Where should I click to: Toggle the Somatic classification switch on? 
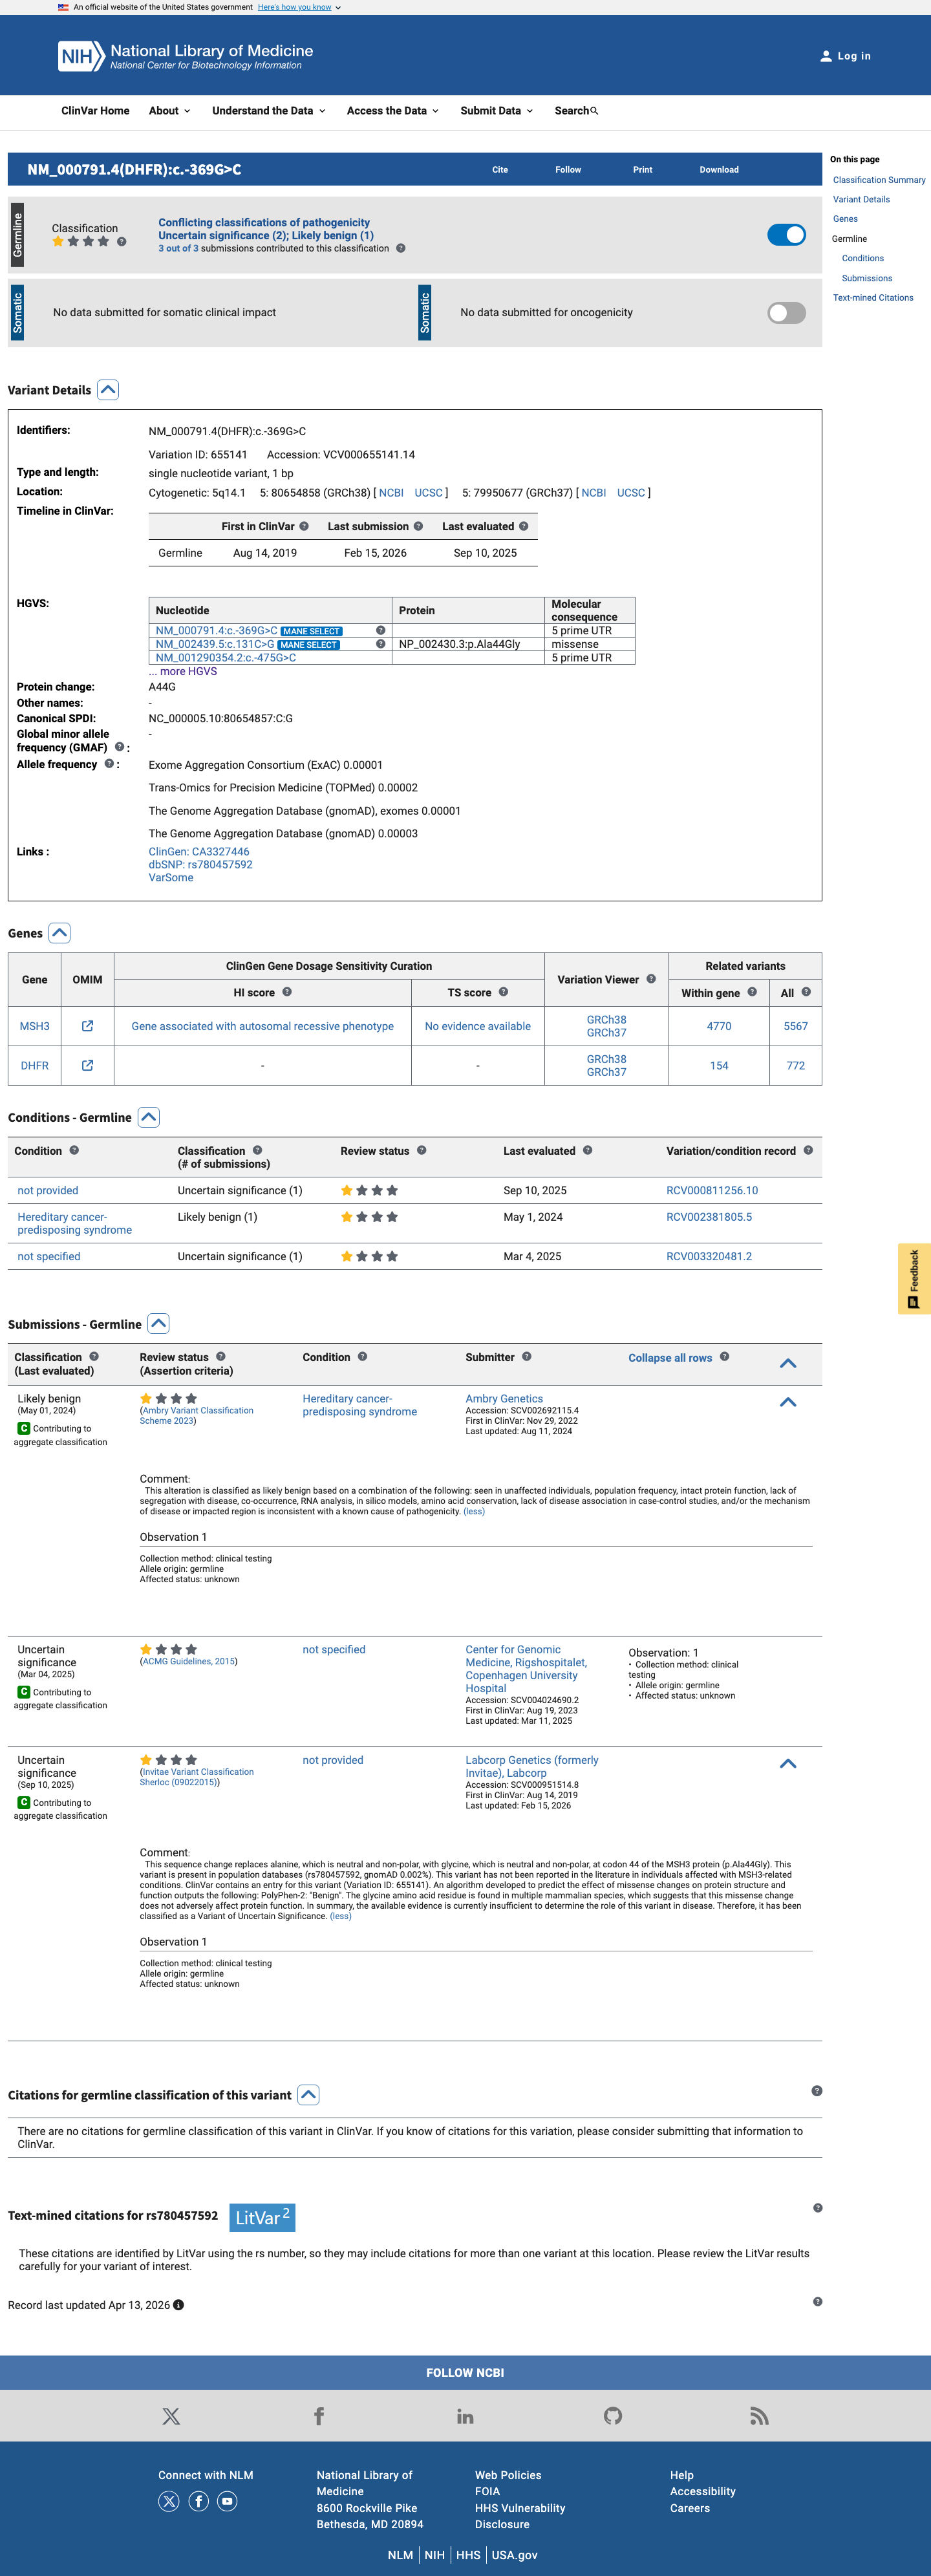[x=786, y=313]
